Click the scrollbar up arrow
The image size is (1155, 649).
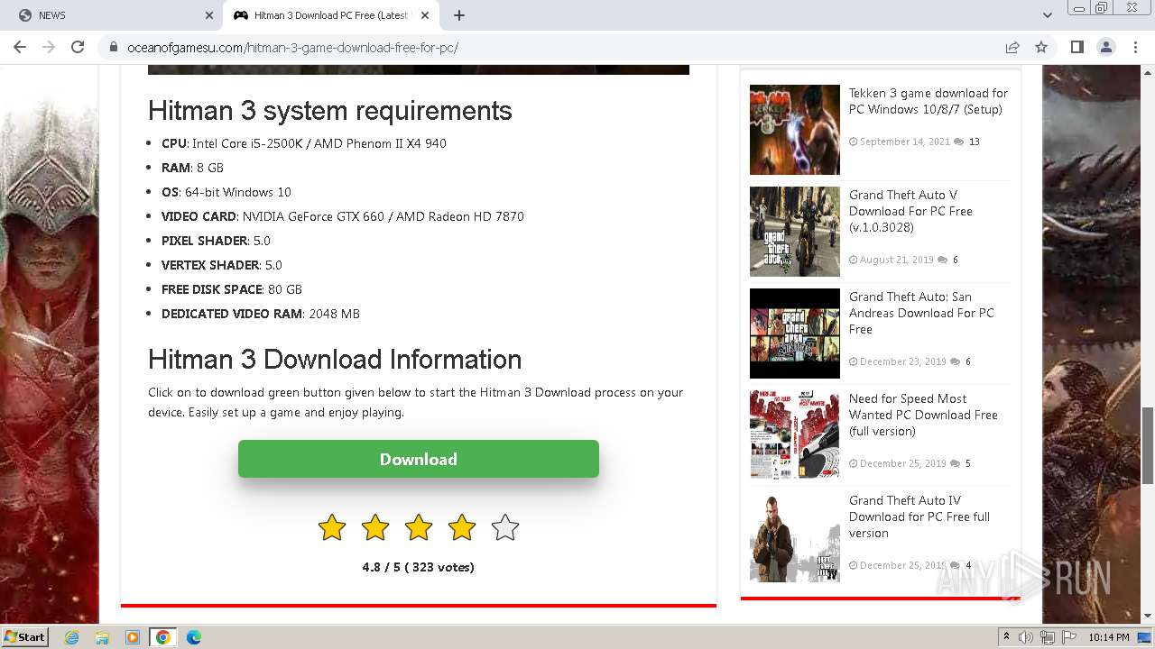pyautogui.click(x=1147, y=72)
